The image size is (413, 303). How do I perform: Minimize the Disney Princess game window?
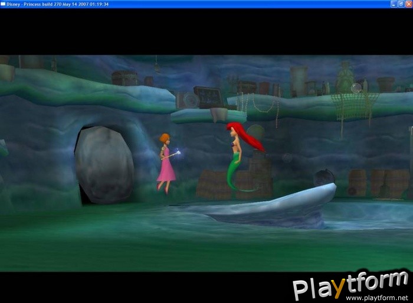pos(394,4)
